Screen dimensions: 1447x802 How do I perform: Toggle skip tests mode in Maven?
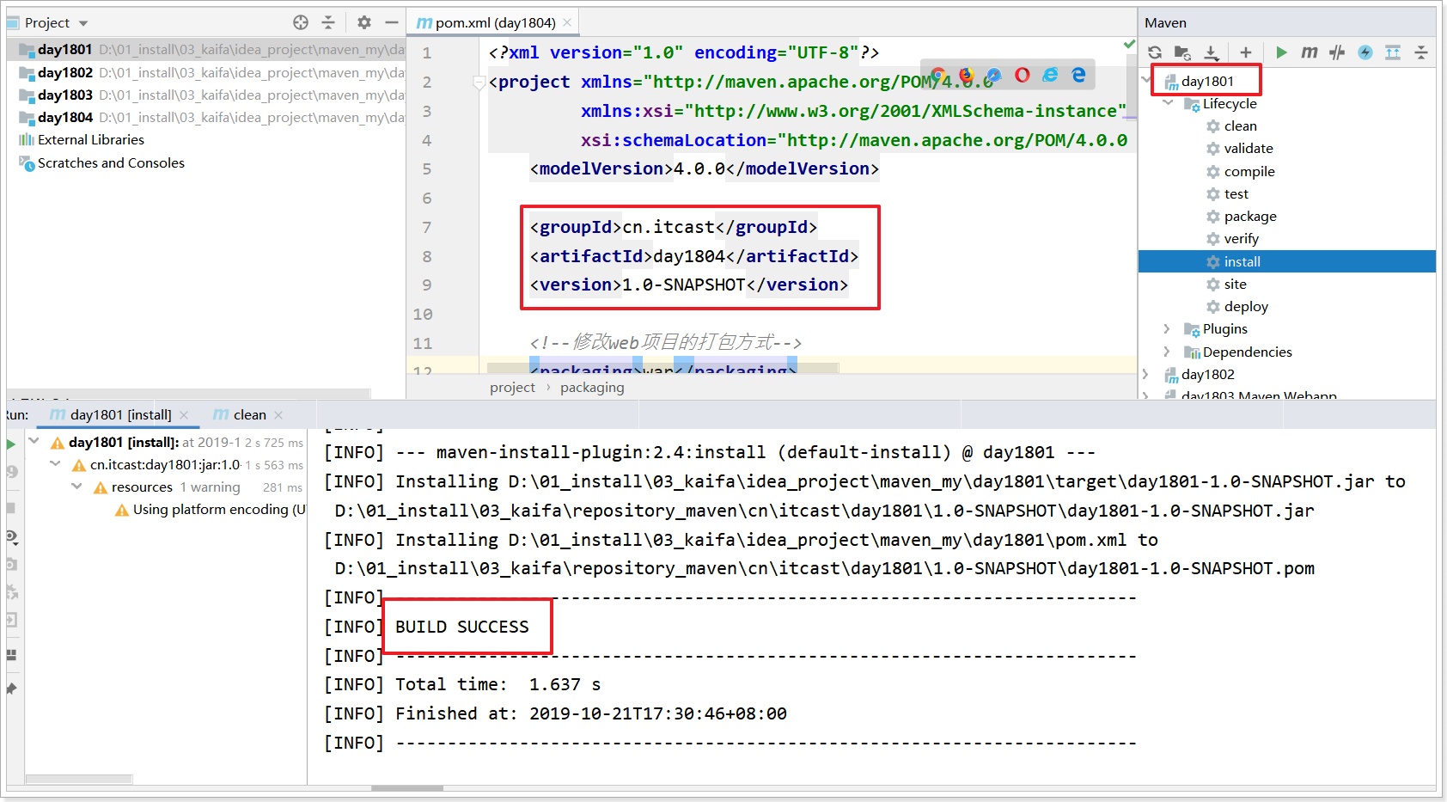[x=1365, y=52]
